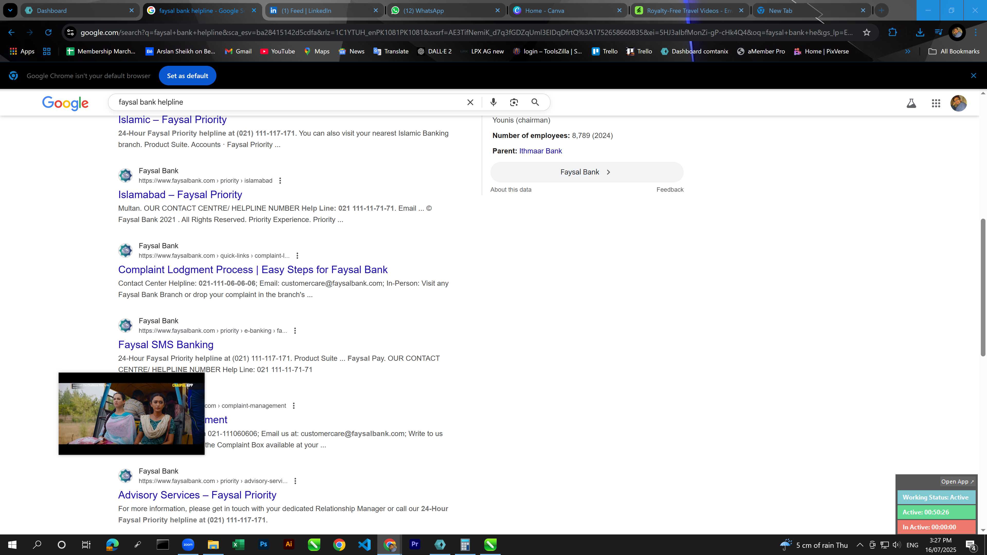Viewport: 987px width, 555px height.
Task: Switch to the New Tab tab
Action: coord(812,11)
